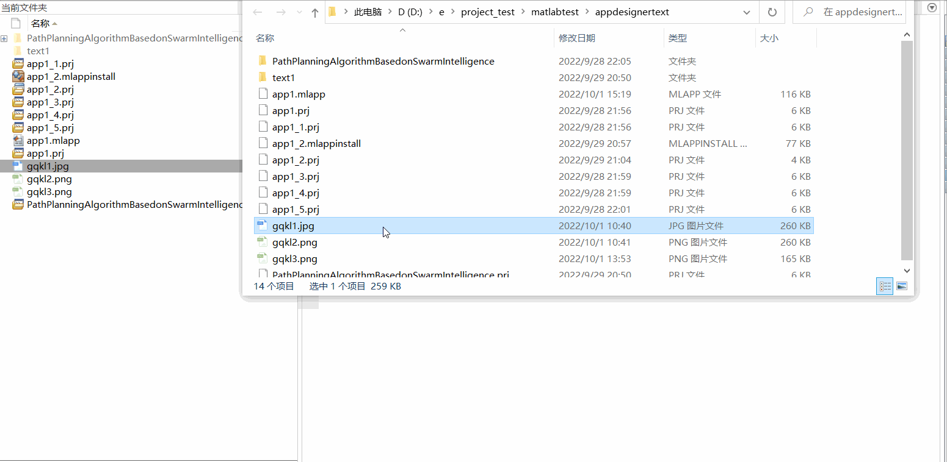Select PathPlanningAlgorithmBasedonSwarmIntelligence.prj in MATLAB panel
Screen dimensions: 947x462
[134, 205]
